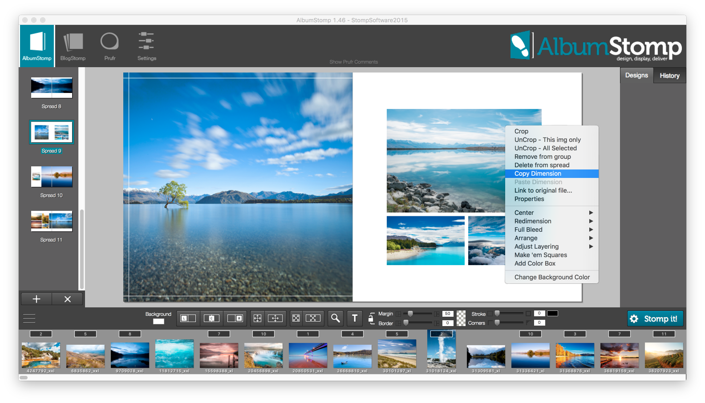The width and height of the screenshot is (705, 403).
Task: Expand the Redimension submenu
Action: click(x=552, y=221)
